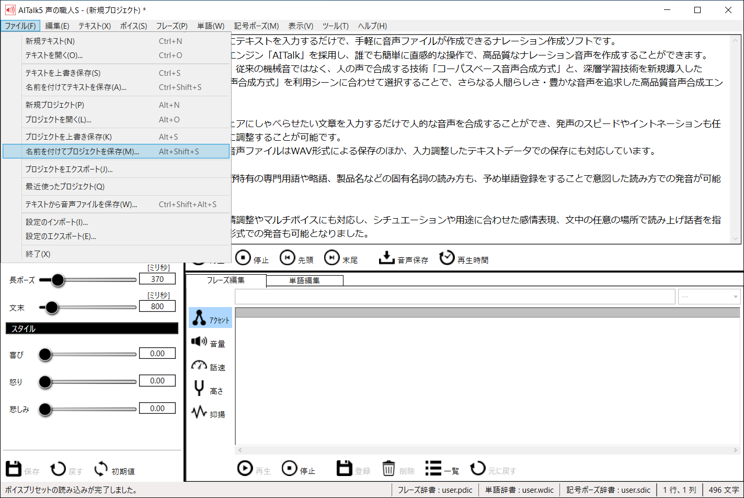Click the 長ポーズ value field 370

click(157, 279)
